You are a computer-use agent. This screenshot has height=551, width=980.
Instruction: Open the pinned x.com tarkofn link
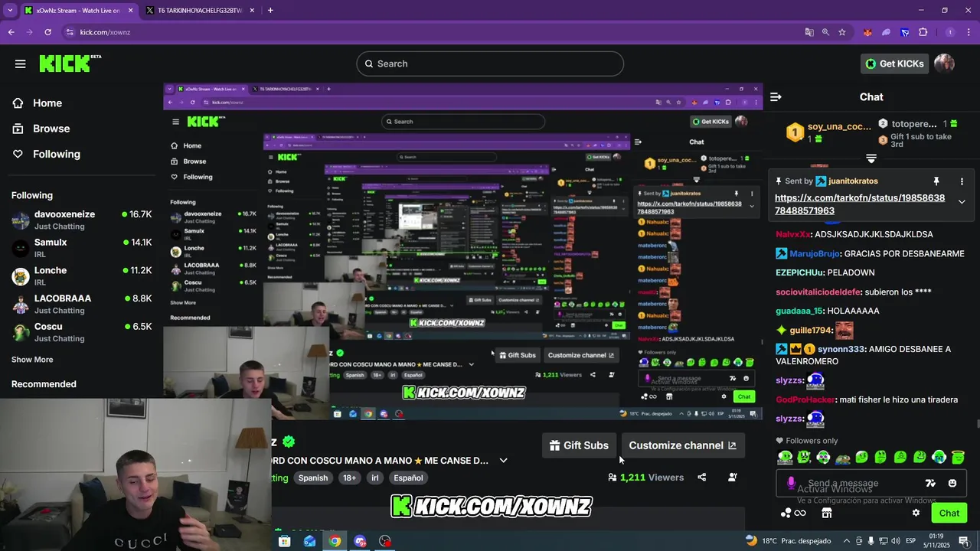point(860,204)
